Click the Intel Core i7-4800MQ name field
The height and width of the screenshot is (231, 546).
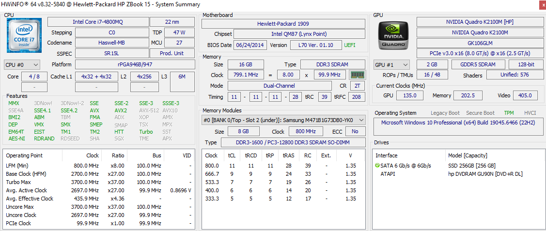(x=97, y=22)
